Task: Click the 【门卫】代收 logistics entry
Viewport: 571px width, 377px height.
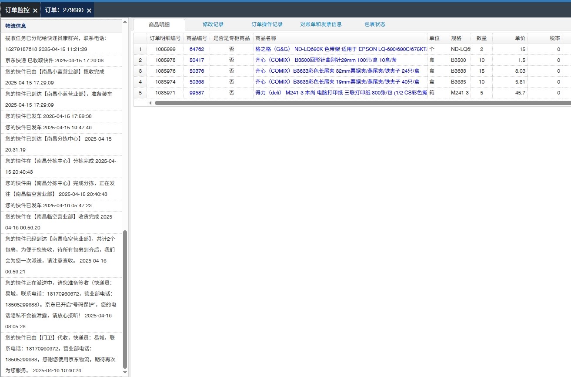Action: [61, 354]
